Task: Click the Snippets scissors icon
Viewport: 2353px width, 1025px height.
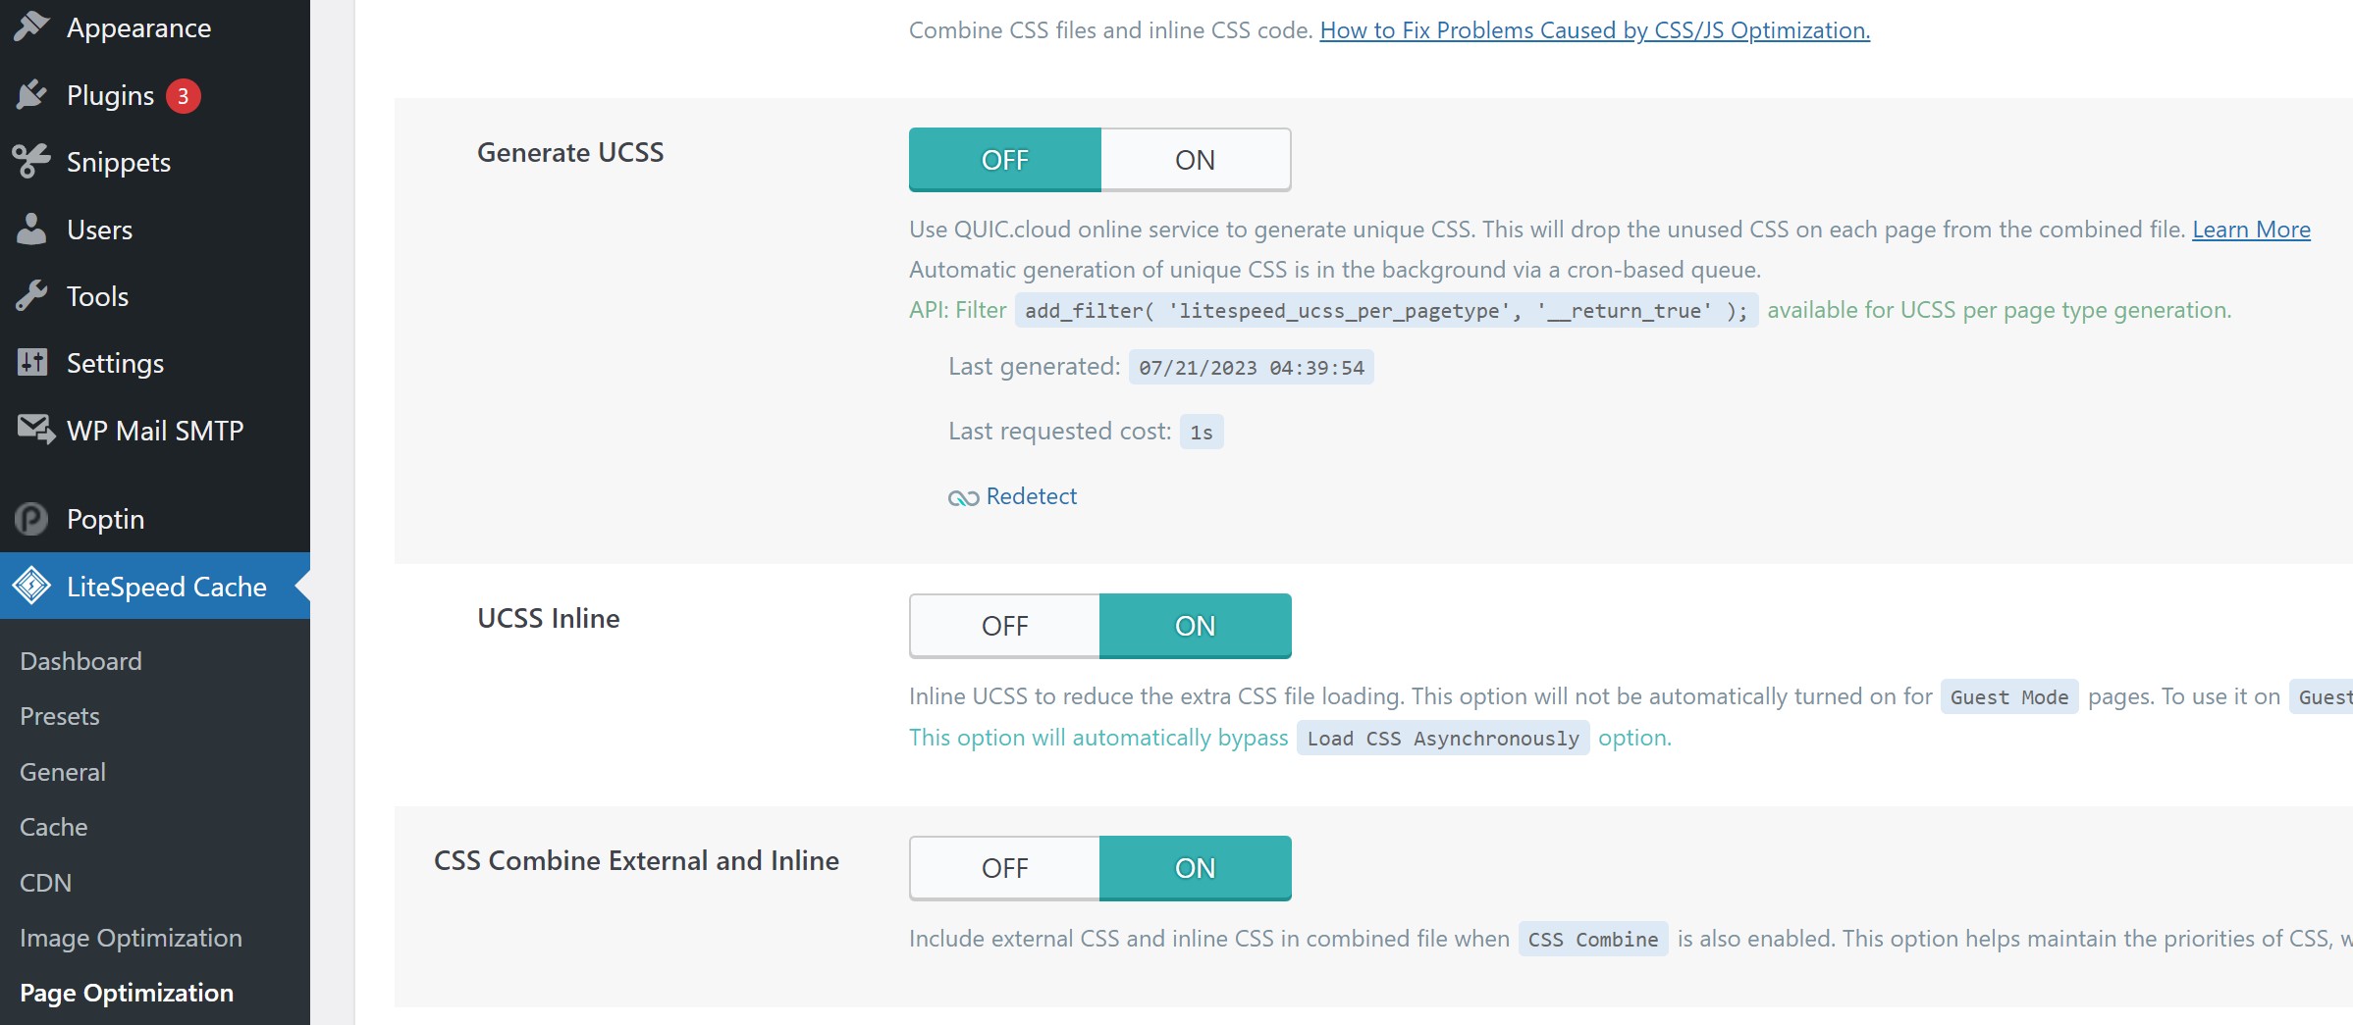Action: coord(31,162)
